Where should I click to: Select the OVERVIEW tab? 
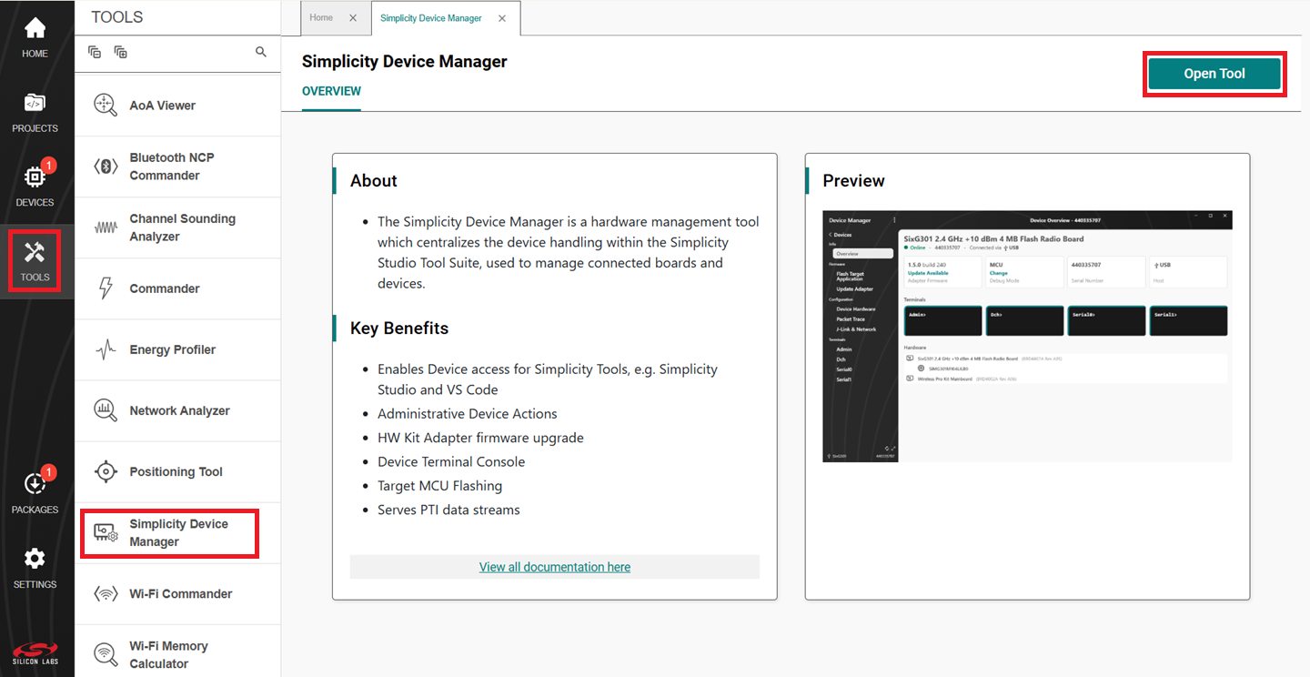pos(331,91)
